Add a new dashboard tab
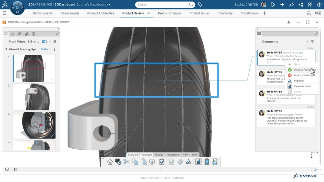Image resolution: width=324 pixels, height=182 pixels. (265, 13)
